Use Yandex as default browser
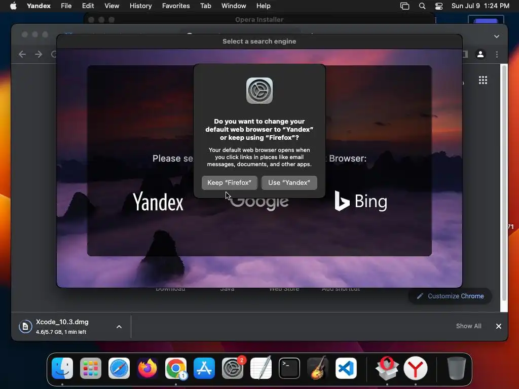Viewport: 519px width, 389px height. point(289,182)
